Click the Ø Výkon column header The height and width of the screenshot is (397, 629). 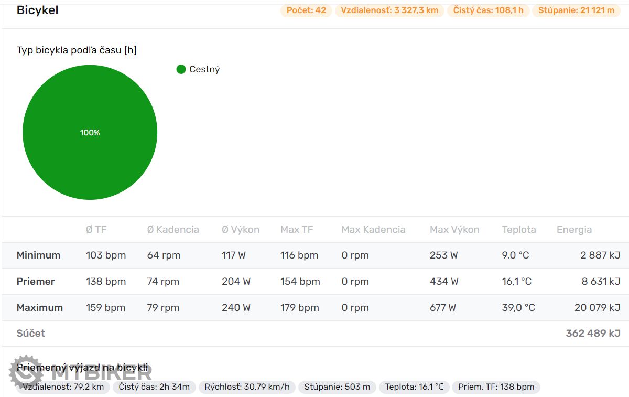[x=241, y=230]
